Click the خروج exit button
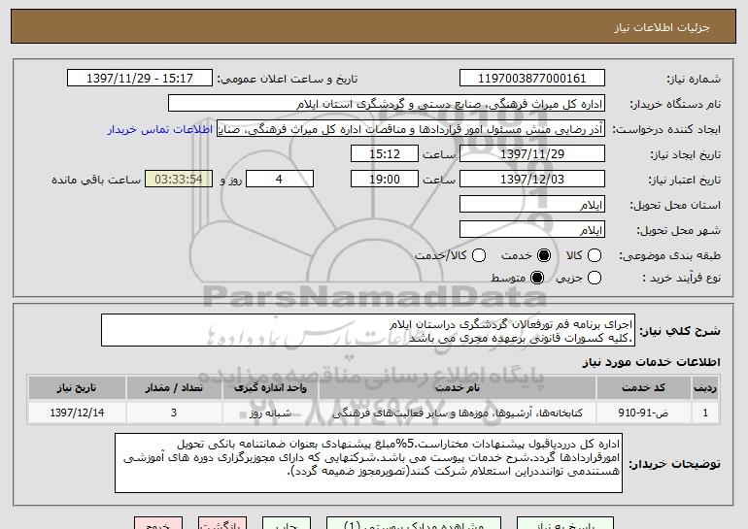 coord(158,524)
